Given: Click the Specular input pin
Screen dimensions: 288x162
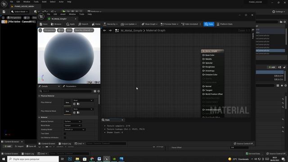Looking at the screenshot, I should tap(203, 63).
